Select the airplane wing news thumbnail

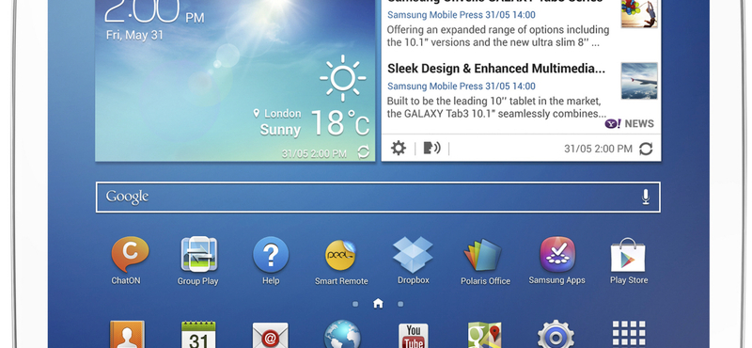[x=639, y=81]
